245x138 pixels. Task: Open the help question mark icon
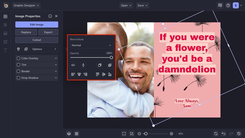click(x=228, y=5)
